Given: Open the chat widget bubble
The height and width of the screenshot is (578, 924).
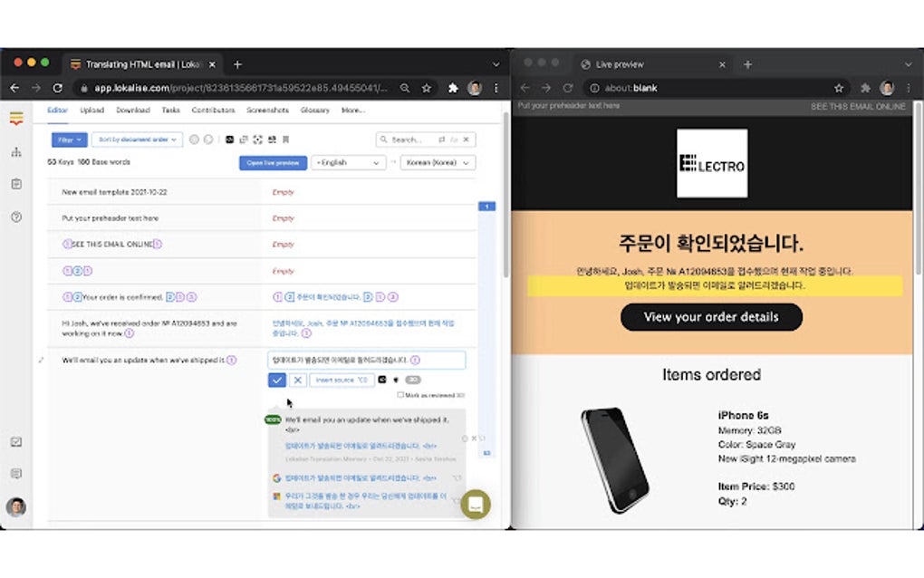Looking at the screenshot, I should 476,505.
